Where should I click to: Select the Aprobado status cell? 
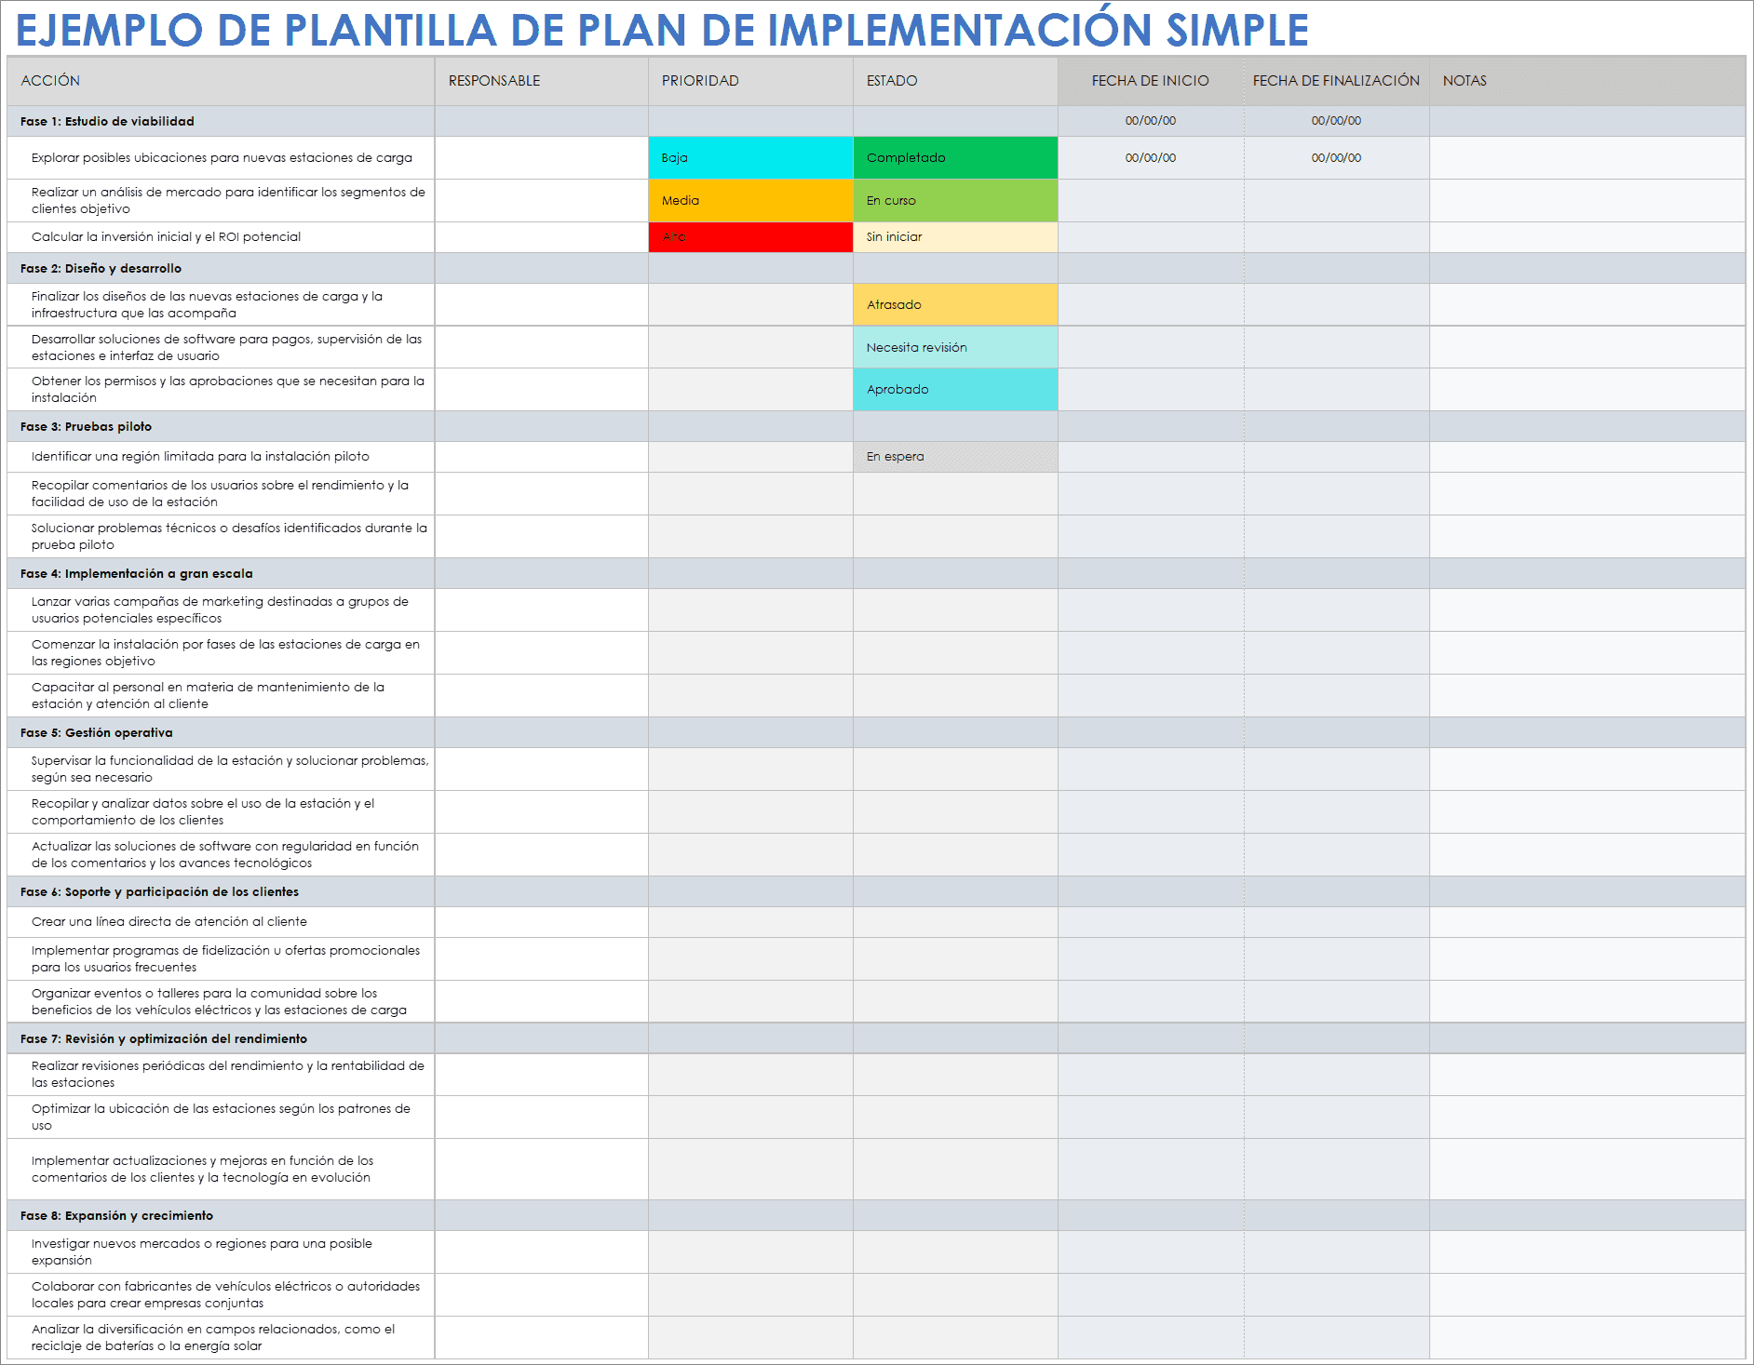coord(955,390)
